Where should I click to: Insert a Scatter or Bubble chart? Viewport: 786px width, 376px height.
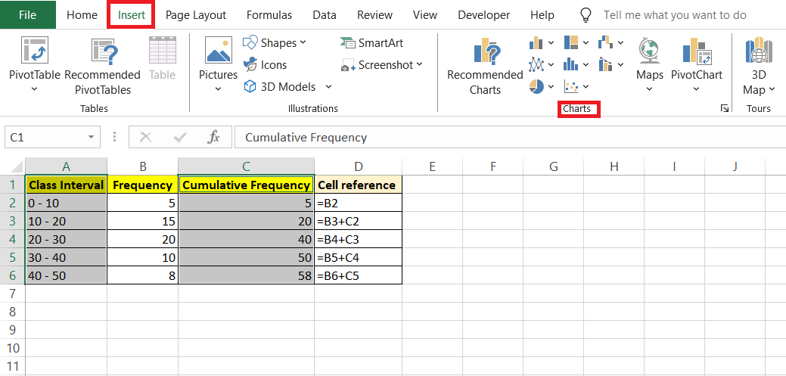point(571,87)
